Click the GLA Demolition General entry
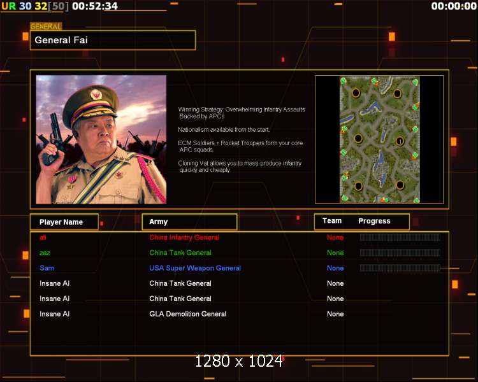478x382 pixels. 187,314
